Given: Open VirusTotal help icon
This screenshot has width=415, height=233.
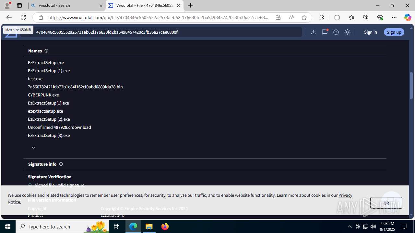Looking at the screenshot, I should click(336, 32).
